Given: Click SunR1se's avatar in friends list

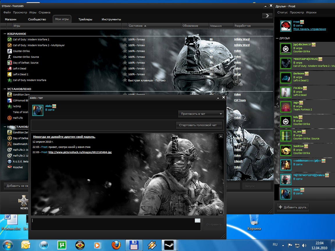Looking at the screenshot, I should coord(286,150).
